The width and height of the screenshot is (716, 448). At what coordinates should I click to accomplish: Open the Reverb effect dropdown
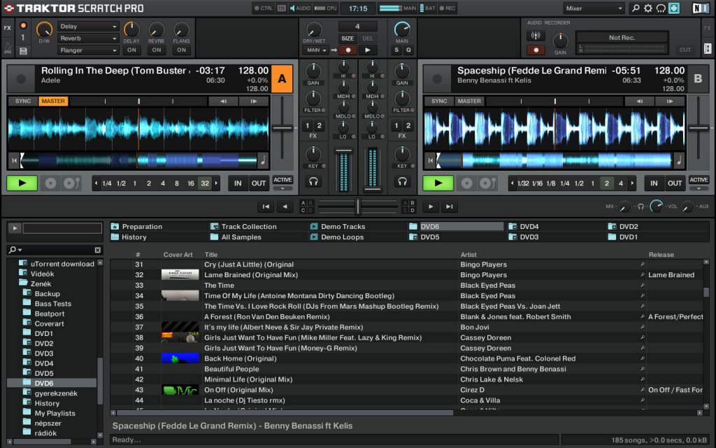tap(88, 38)
